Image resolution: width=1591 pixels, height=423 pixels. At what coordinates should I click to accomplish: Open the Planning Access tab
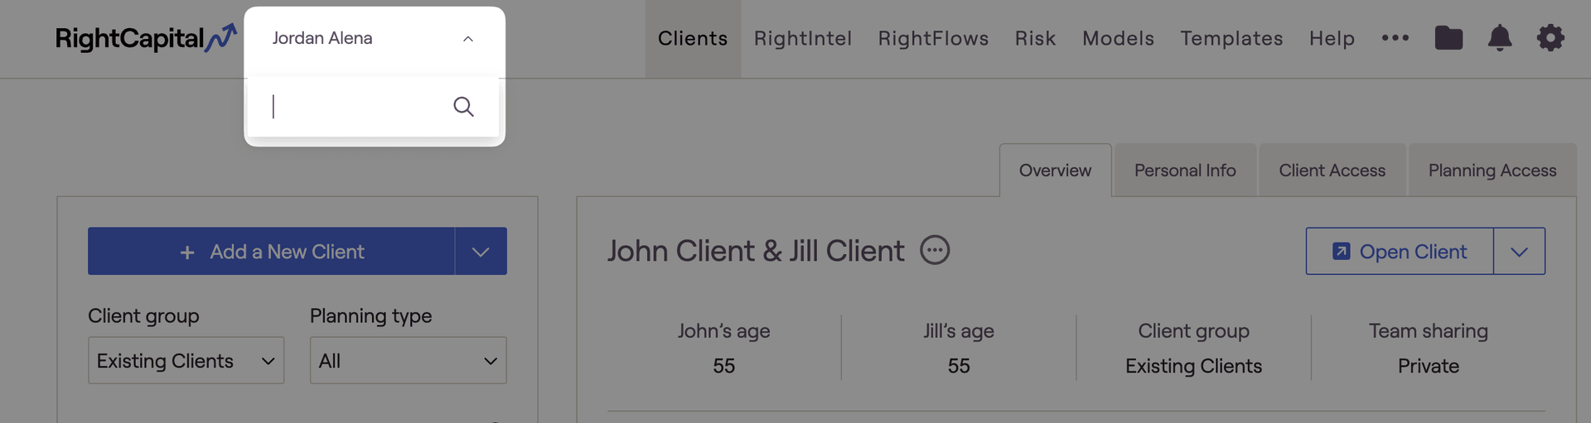pos(1492,171)
